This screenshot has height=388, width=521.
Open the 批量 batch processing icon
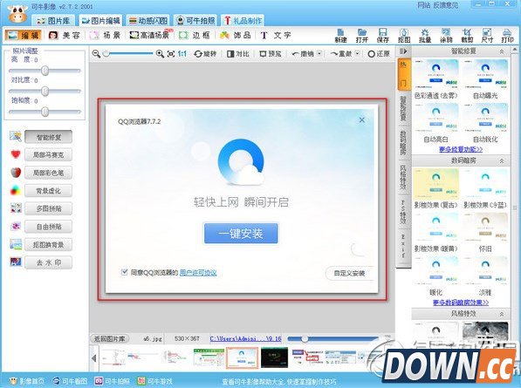pyautogui.click(x=425, y=36)
